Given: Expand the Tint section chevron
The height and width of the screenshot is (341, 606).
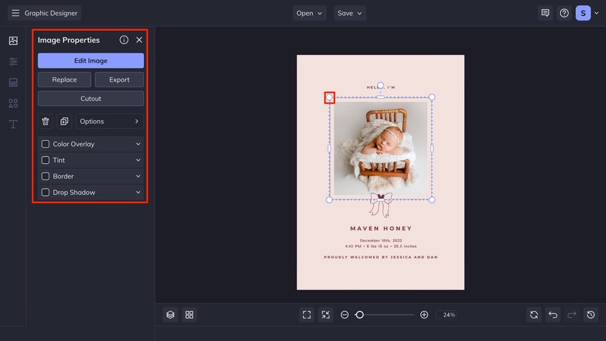Looking at the screenshot, I should (138, 160).
